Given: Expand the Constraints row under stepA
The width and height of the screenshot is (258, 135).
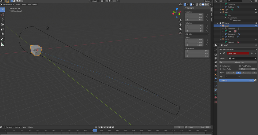Looking at the screenshot, I should pos(223,34).
